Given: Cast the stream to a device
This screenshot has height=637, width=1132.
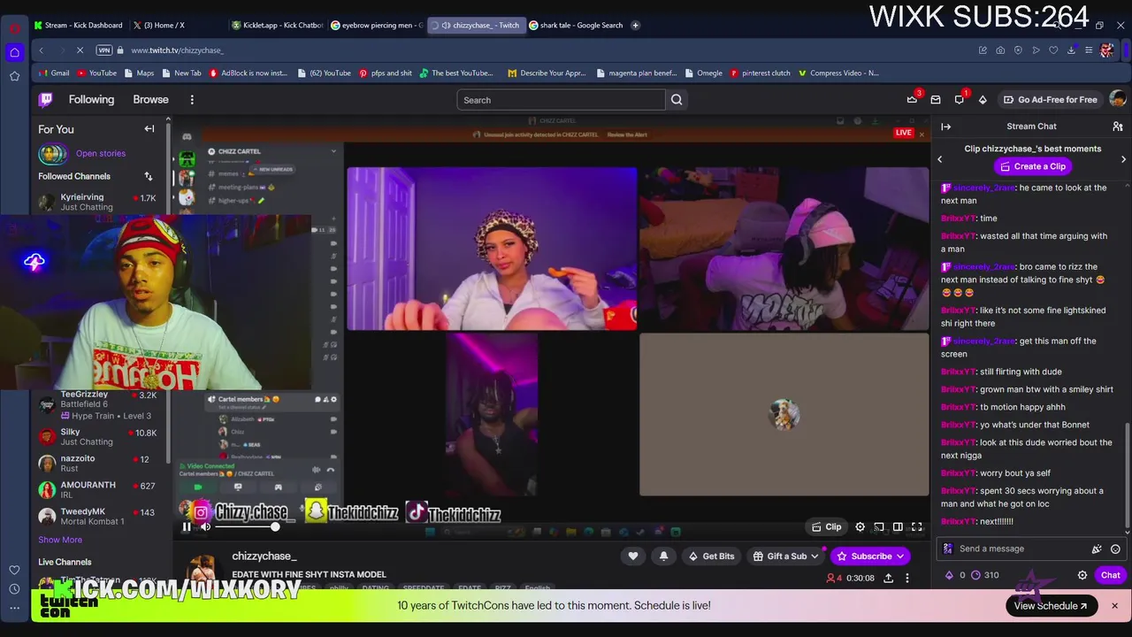Looking at the screenshot, I should (879, 527).
